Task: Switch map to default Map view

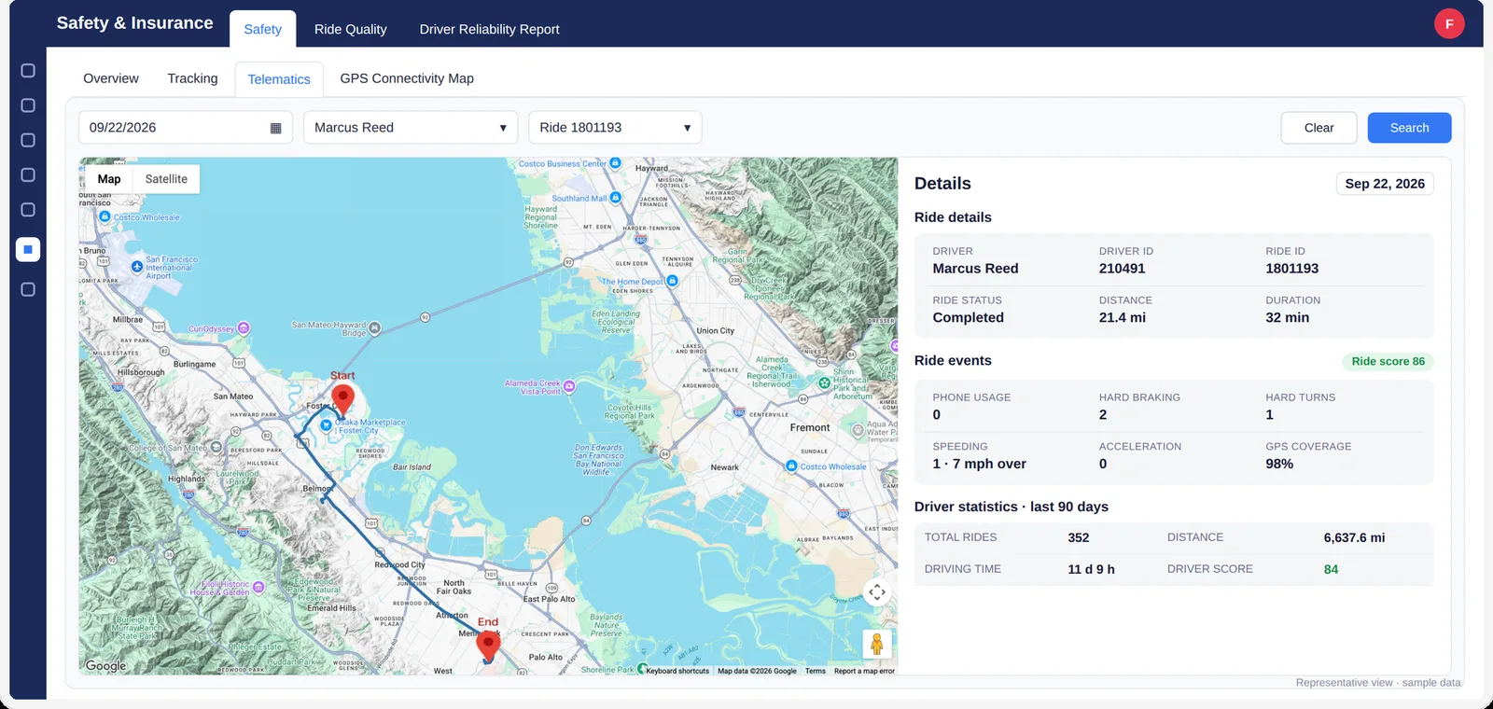Action: coord(109,179)
